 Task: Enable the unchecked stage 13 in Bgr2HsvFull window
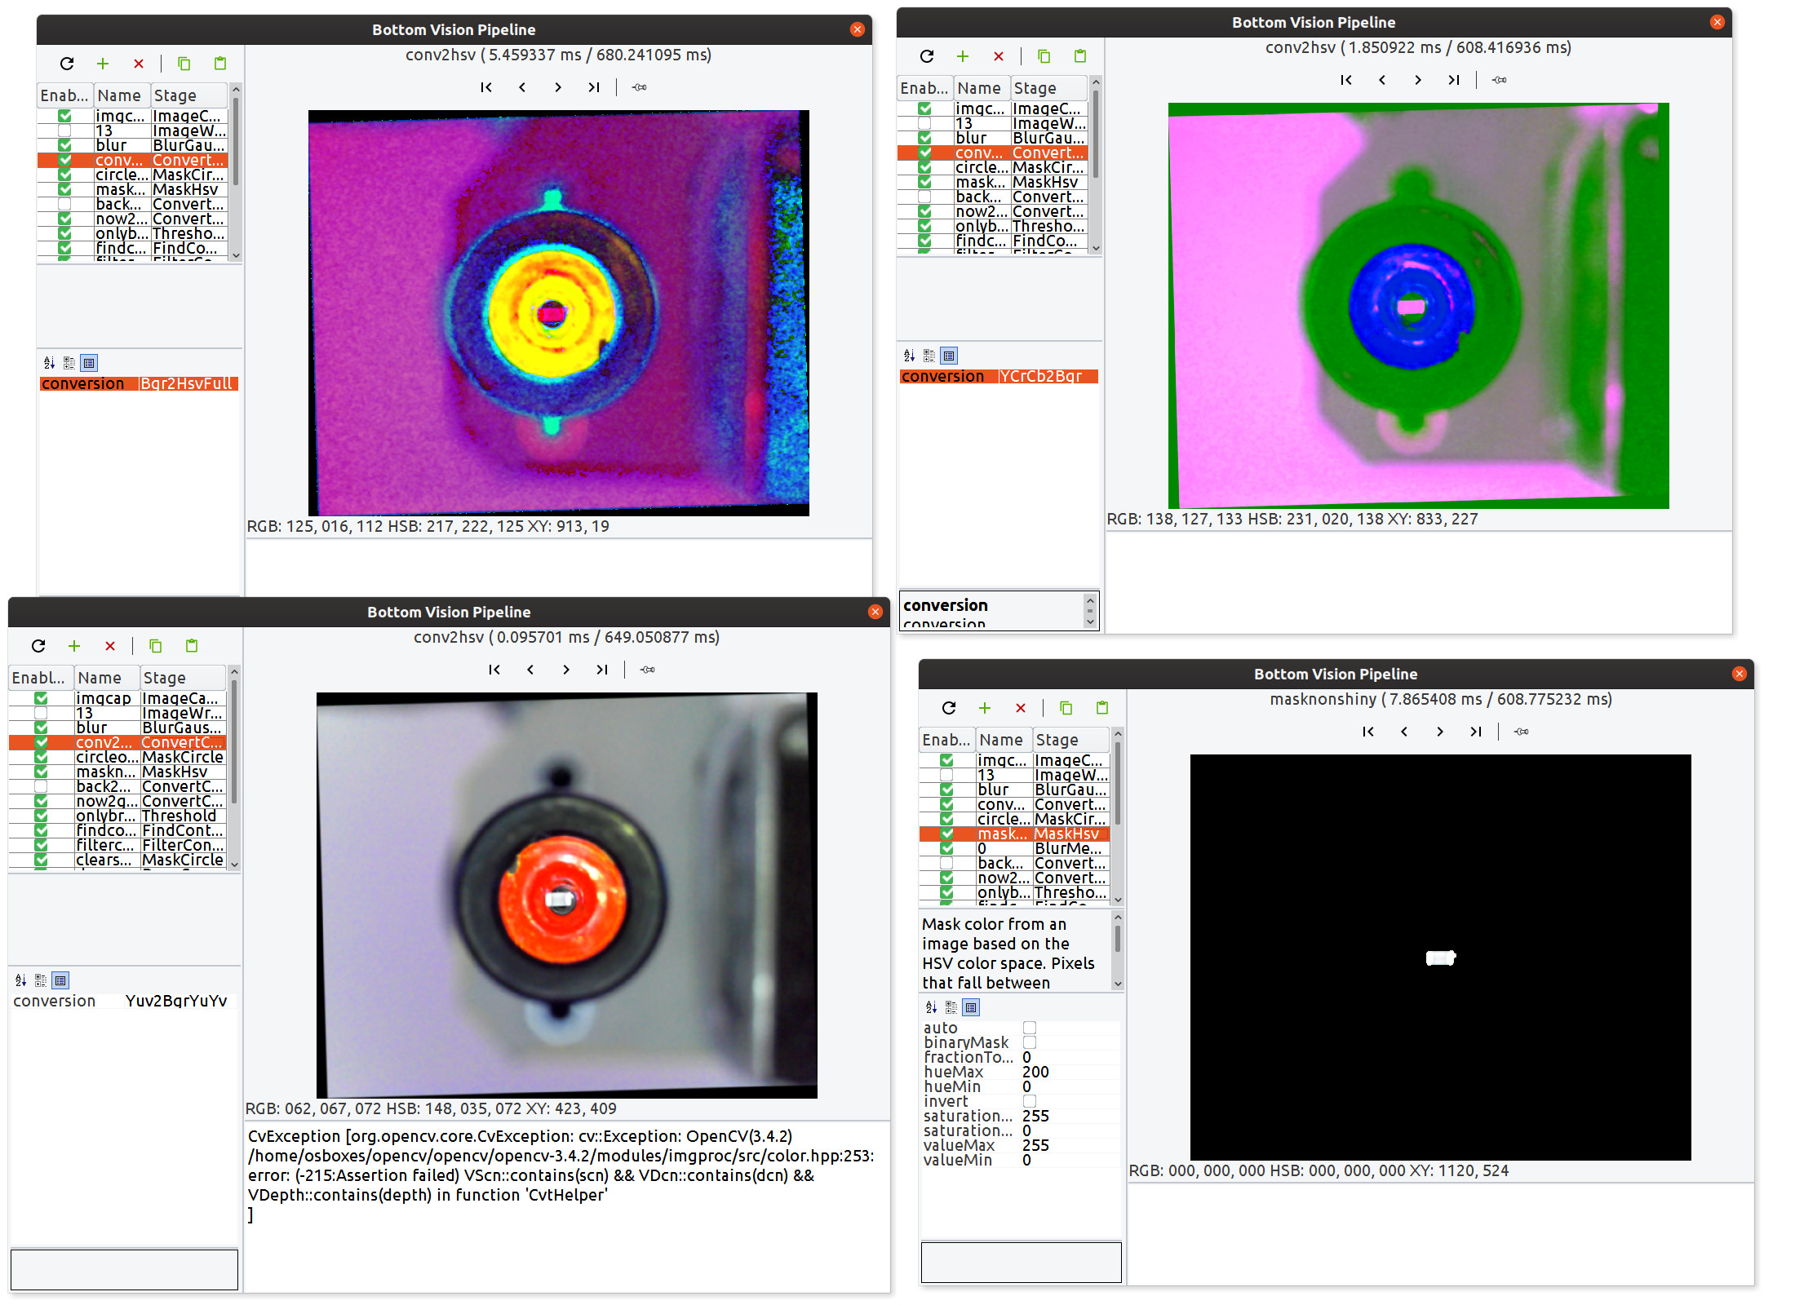[64, 130]
